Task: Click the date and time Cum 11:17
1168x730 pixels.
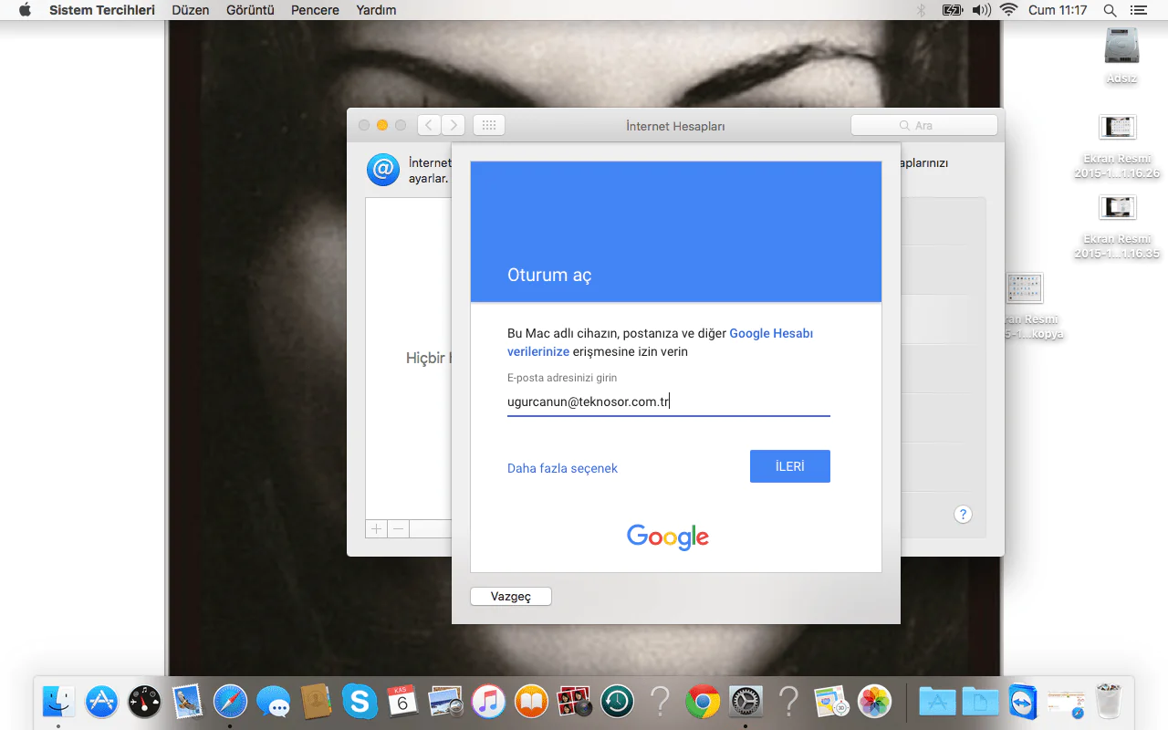Action: click(x=1058, y=10)
